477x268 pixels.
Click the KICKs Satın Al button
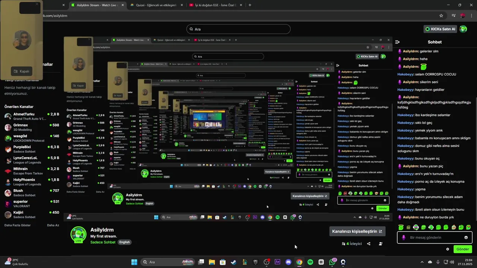tap(441, 29)
